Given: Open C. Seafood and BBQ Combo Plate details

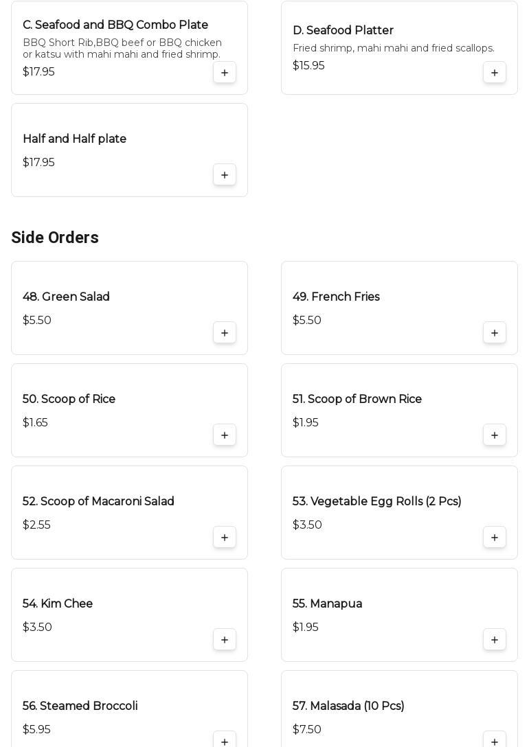Looking at the screenshot, I should click(115, 25).
